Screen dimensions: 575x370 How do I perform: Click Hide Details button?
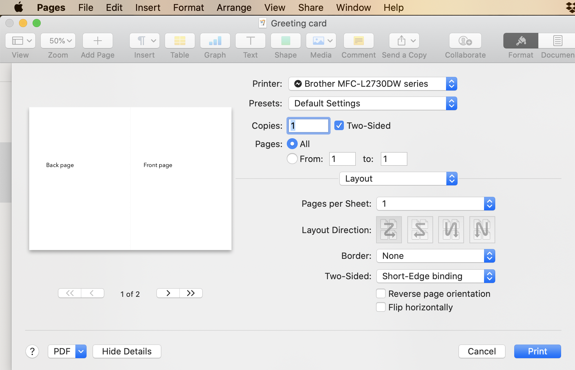(127, 351)
